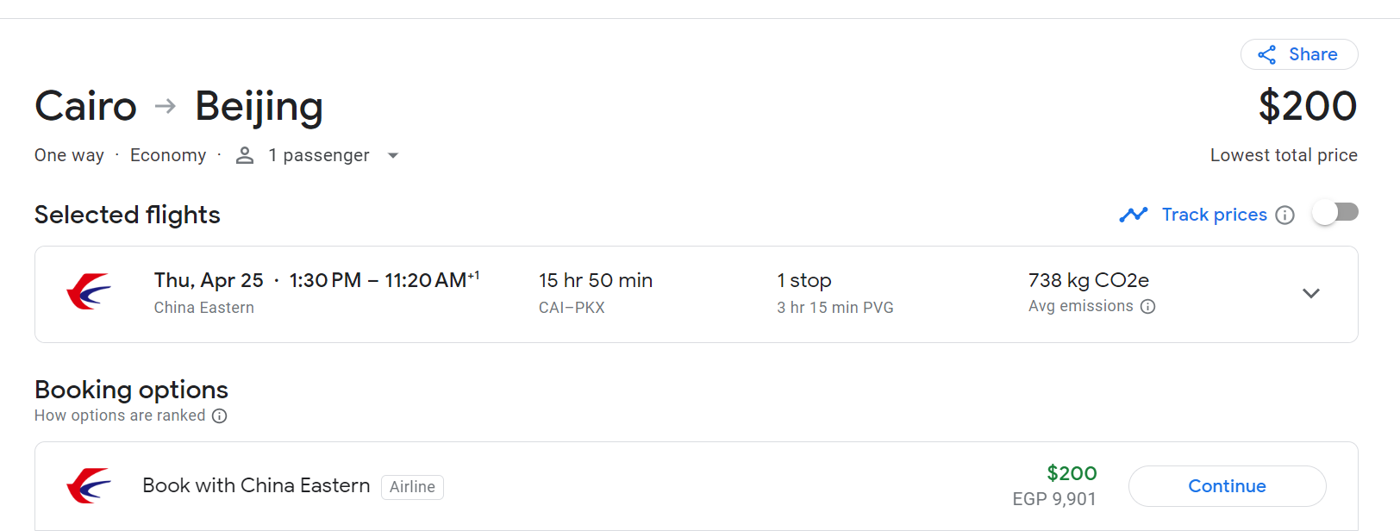
Task: Open the 'How options are ranked' link
Action: tap(120, 415)
